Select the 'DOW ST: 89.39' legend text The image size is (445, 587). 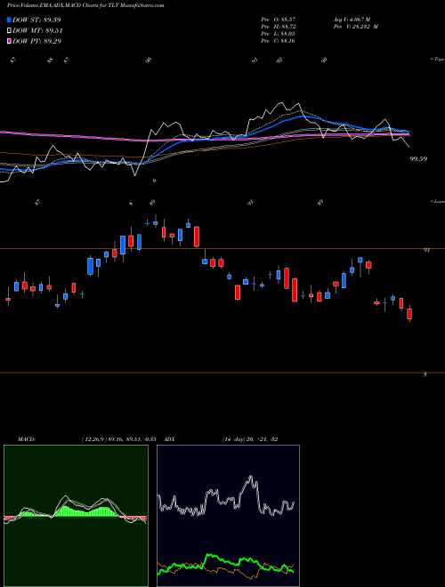[x=36, y=20]
